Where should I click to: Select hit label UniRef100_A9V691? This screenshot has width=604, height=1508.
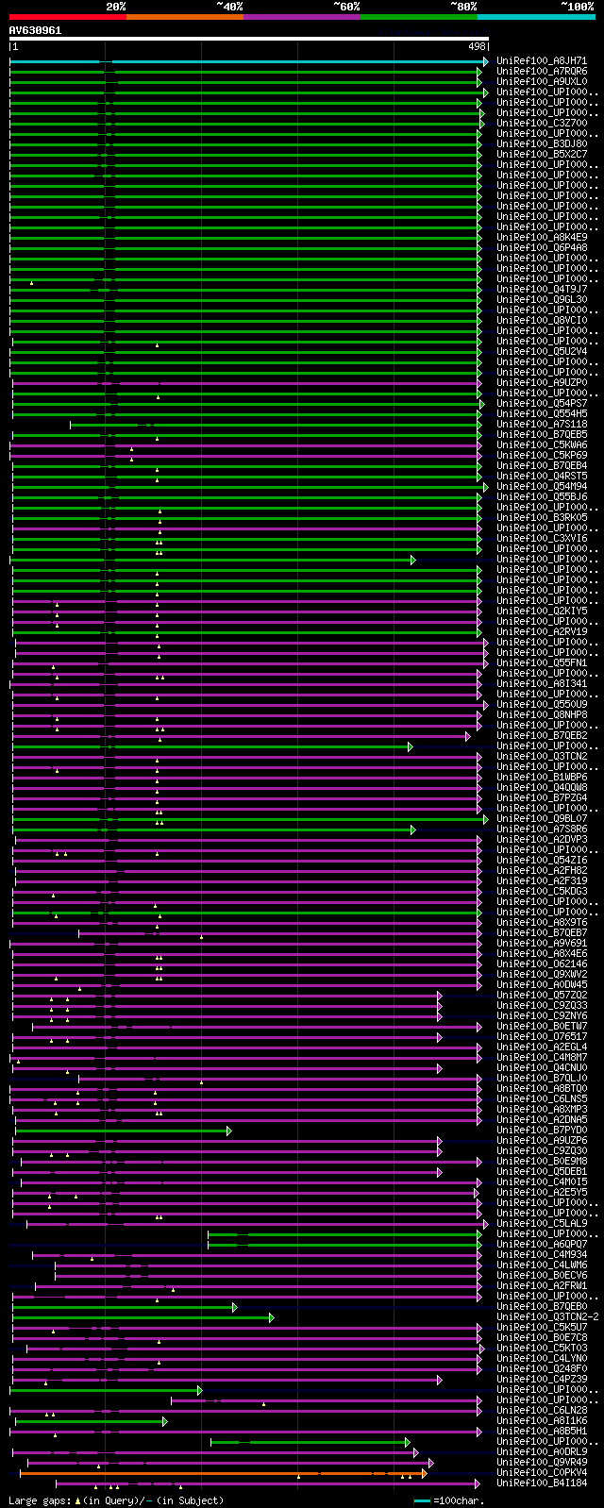coord(542,944)
